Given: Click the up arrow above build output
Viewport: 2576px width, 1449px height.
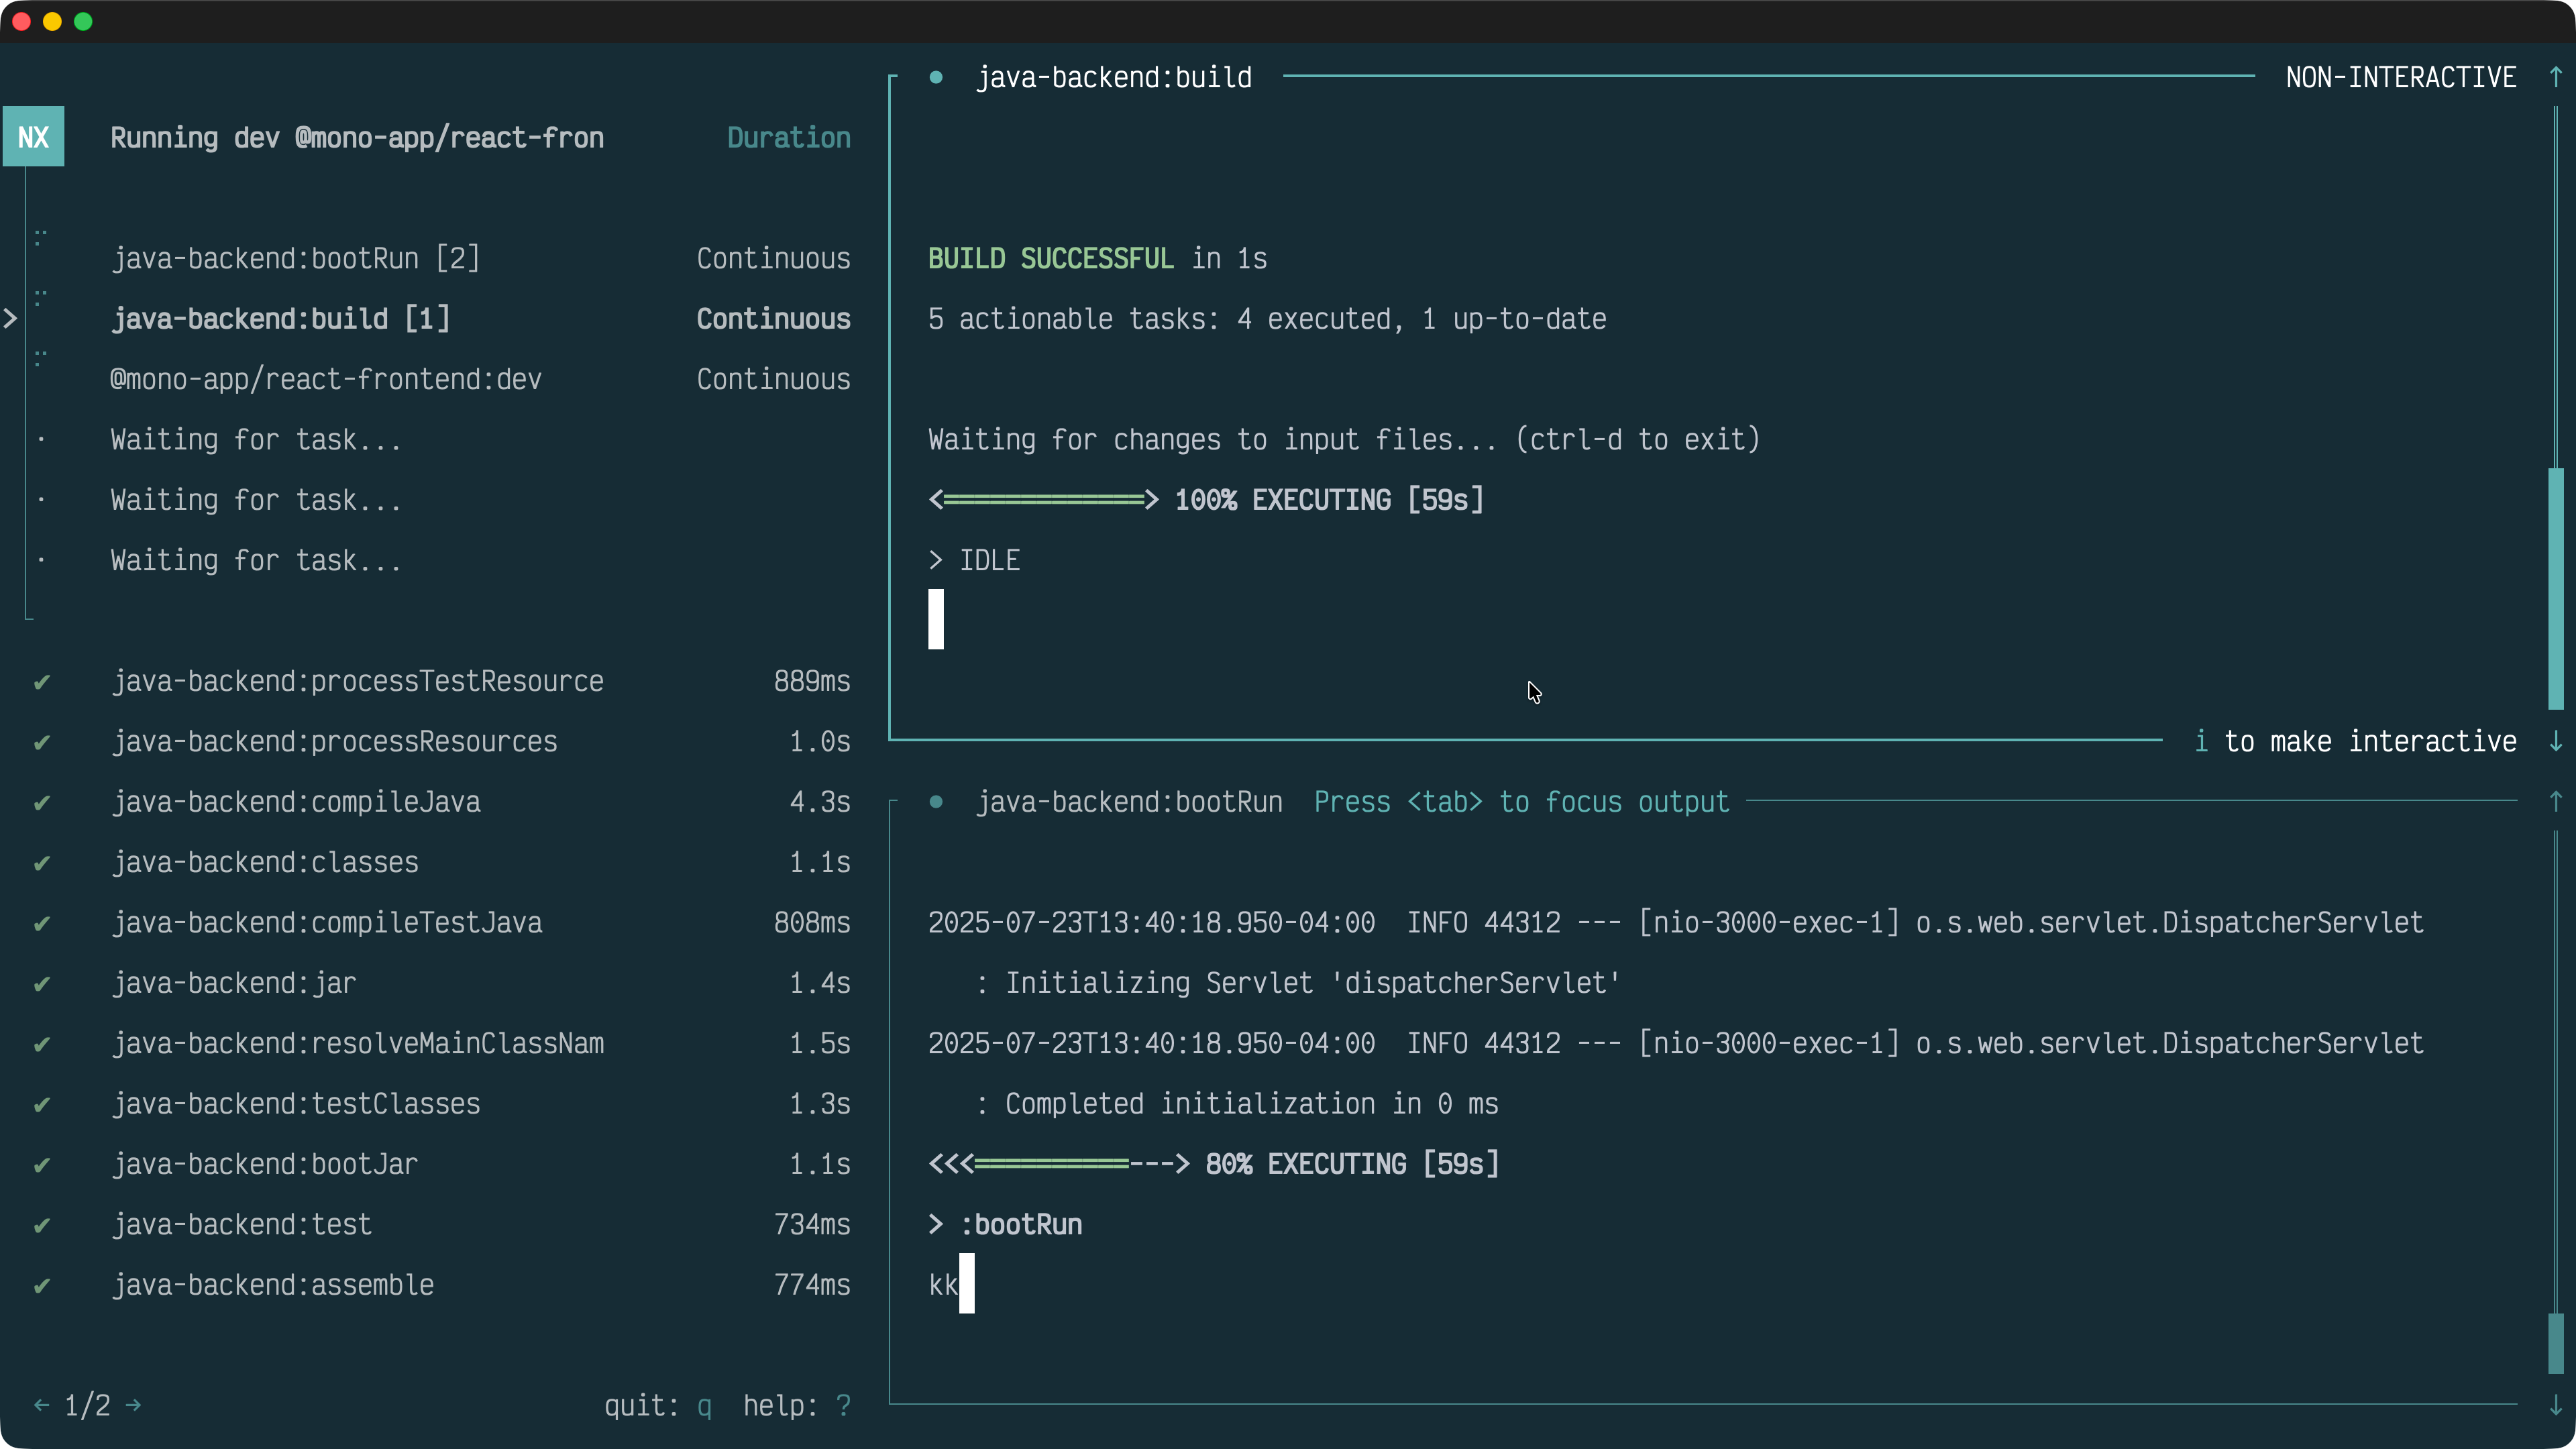Looking at the screenshot, I should click(2555, 77).
